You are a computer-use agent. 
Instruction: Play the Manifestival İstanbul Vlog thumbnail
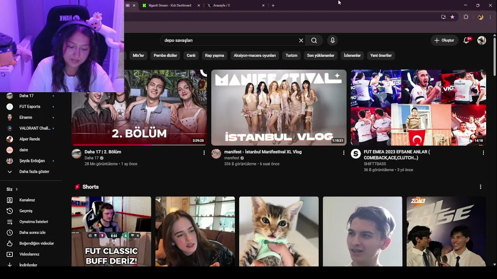279,107
